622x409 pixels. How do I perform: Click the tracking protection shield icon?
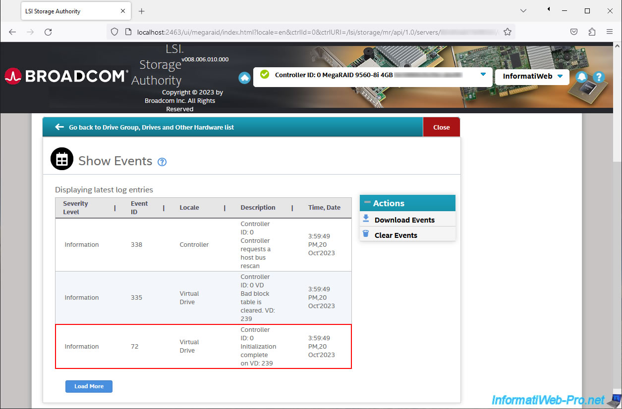pyautogui.click(x=114, y=32)
